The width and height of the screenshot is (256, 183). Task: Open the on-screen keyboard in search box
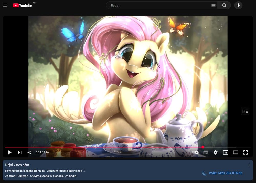(x=214, y=5)
